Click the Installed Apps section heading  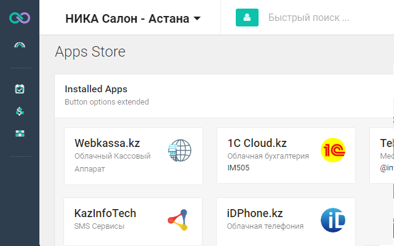click(x=96, y=89)
